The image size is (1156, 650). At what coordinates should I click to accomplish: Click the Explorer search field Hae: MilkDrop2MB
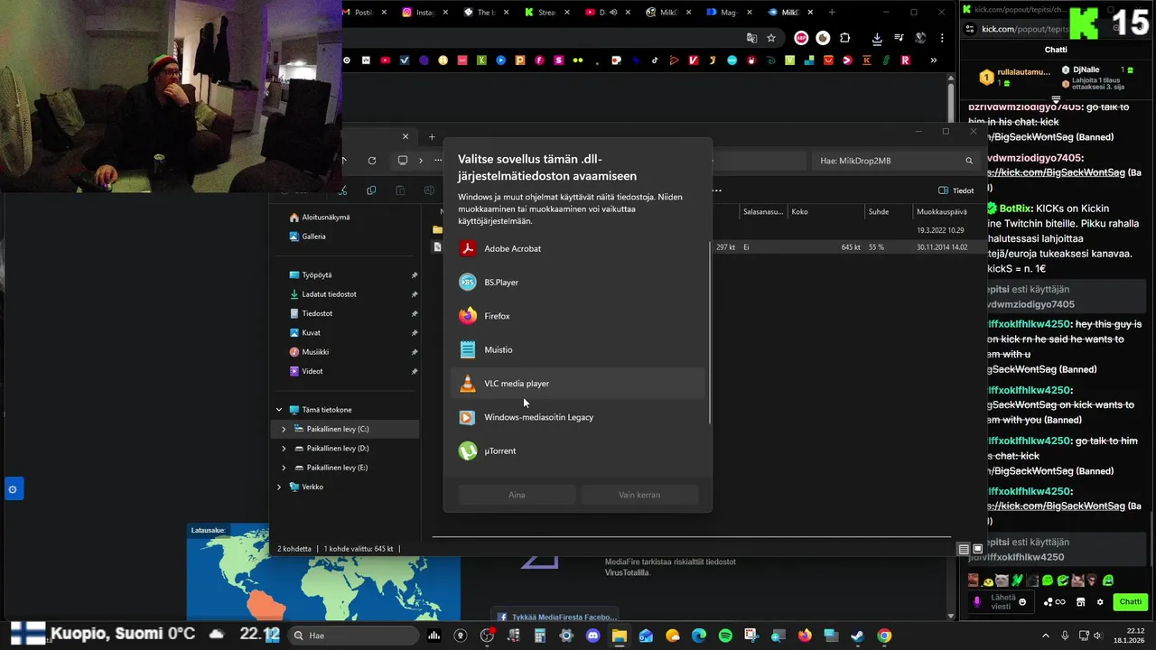(894, 161)
